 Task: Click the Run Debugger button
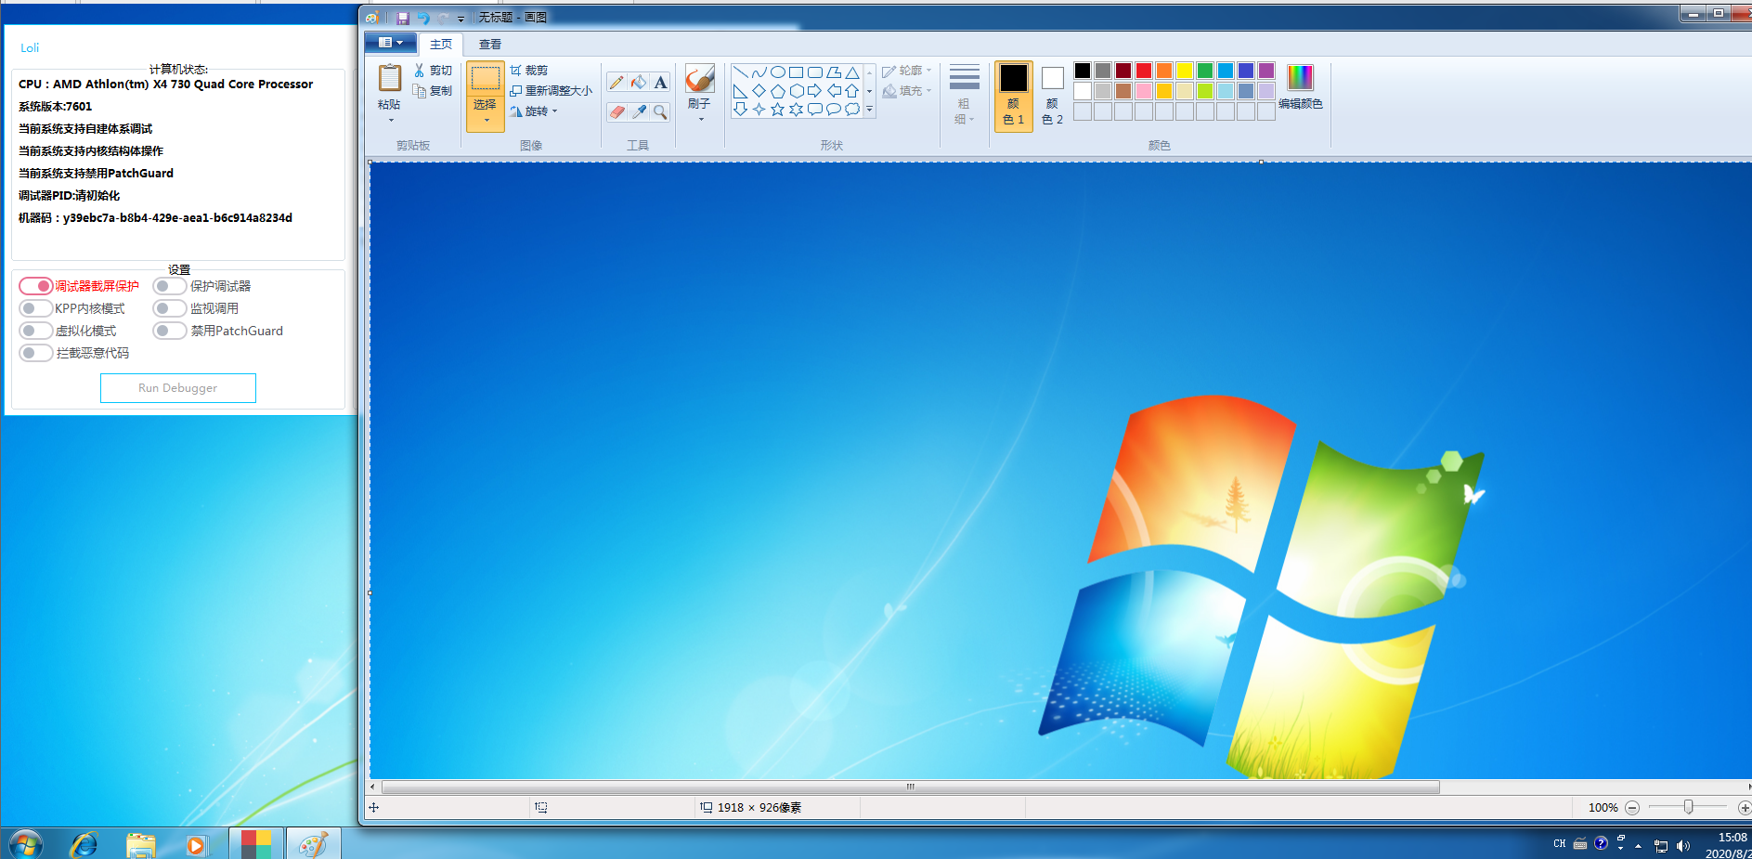(x=178, y=388)
